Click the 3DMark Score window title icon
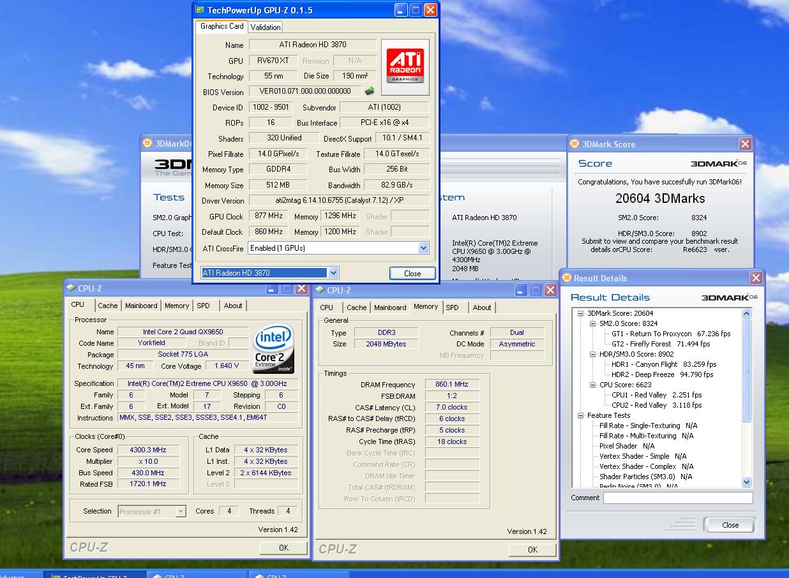 coord(575,144)
